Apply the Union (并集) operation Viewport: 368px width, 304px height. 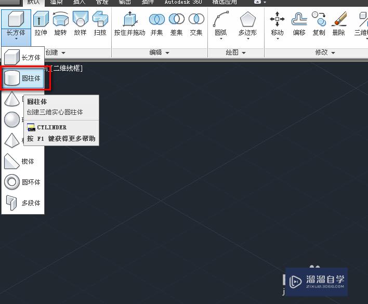click(157, 23)
